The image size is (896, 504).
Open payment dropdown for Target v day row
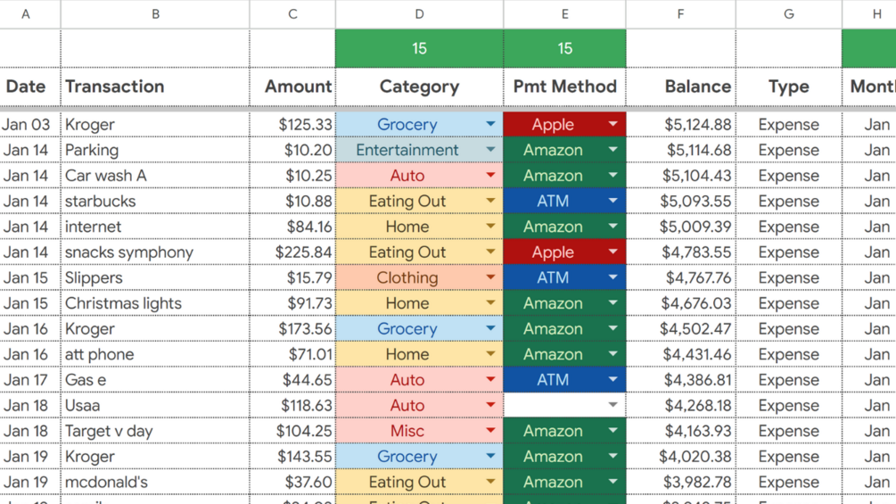(612, 431)
